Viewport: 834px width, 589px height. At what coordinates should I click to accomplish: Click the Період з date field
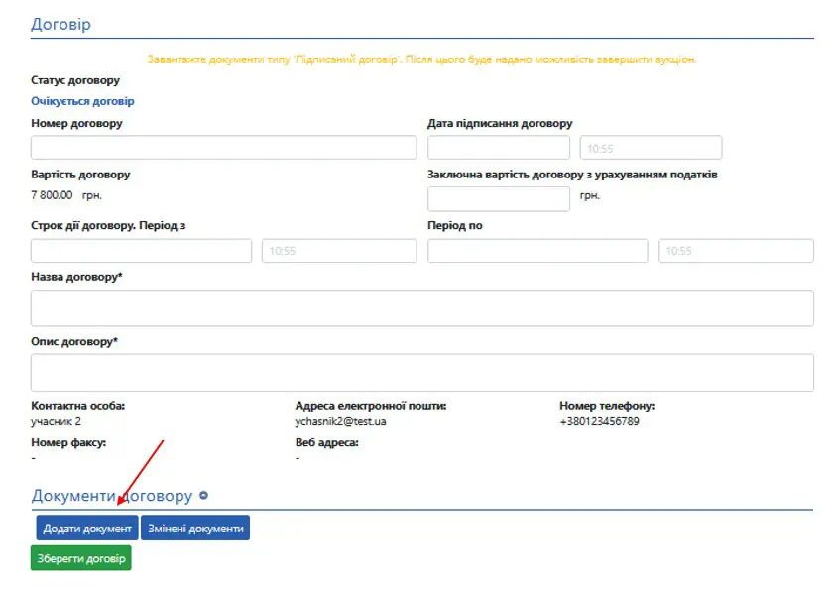141,251
